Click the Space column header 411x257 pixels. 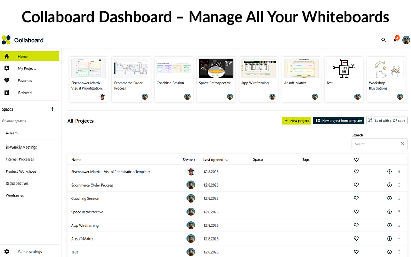tap(258, 159)
